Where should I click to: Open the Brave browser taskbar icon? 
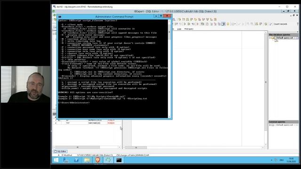coord(97,160)
